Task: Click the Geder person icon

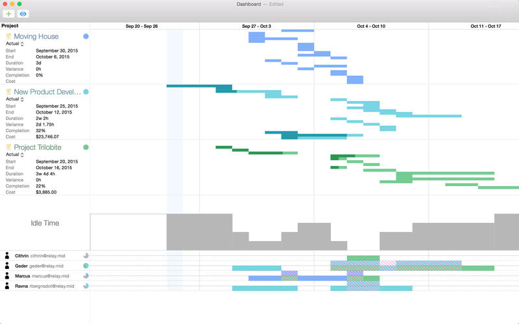Action: point(7,266)
